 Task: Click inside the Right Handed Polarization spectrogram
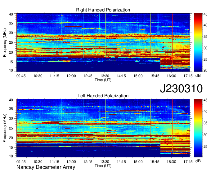click(103, 42)
